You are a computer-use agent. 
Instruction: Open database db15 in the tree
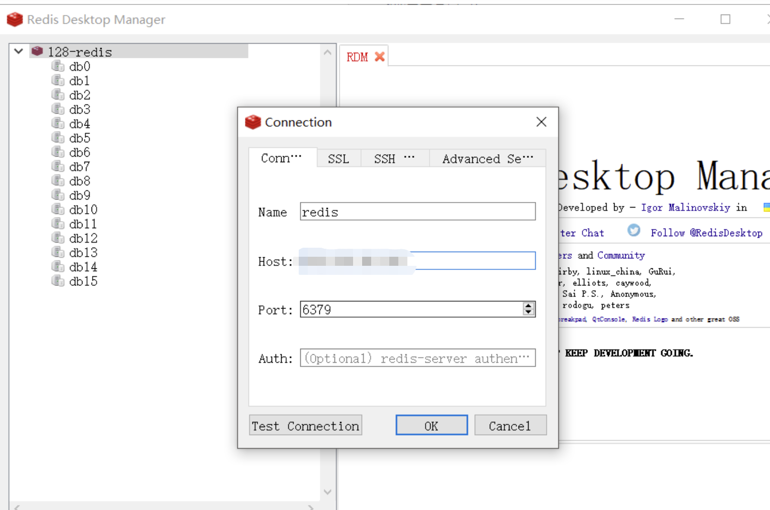coord(83,281)
